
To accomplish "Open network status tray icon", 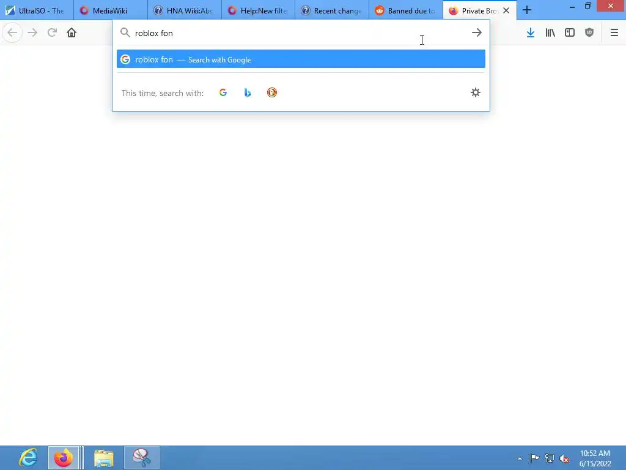I will 550,458.
